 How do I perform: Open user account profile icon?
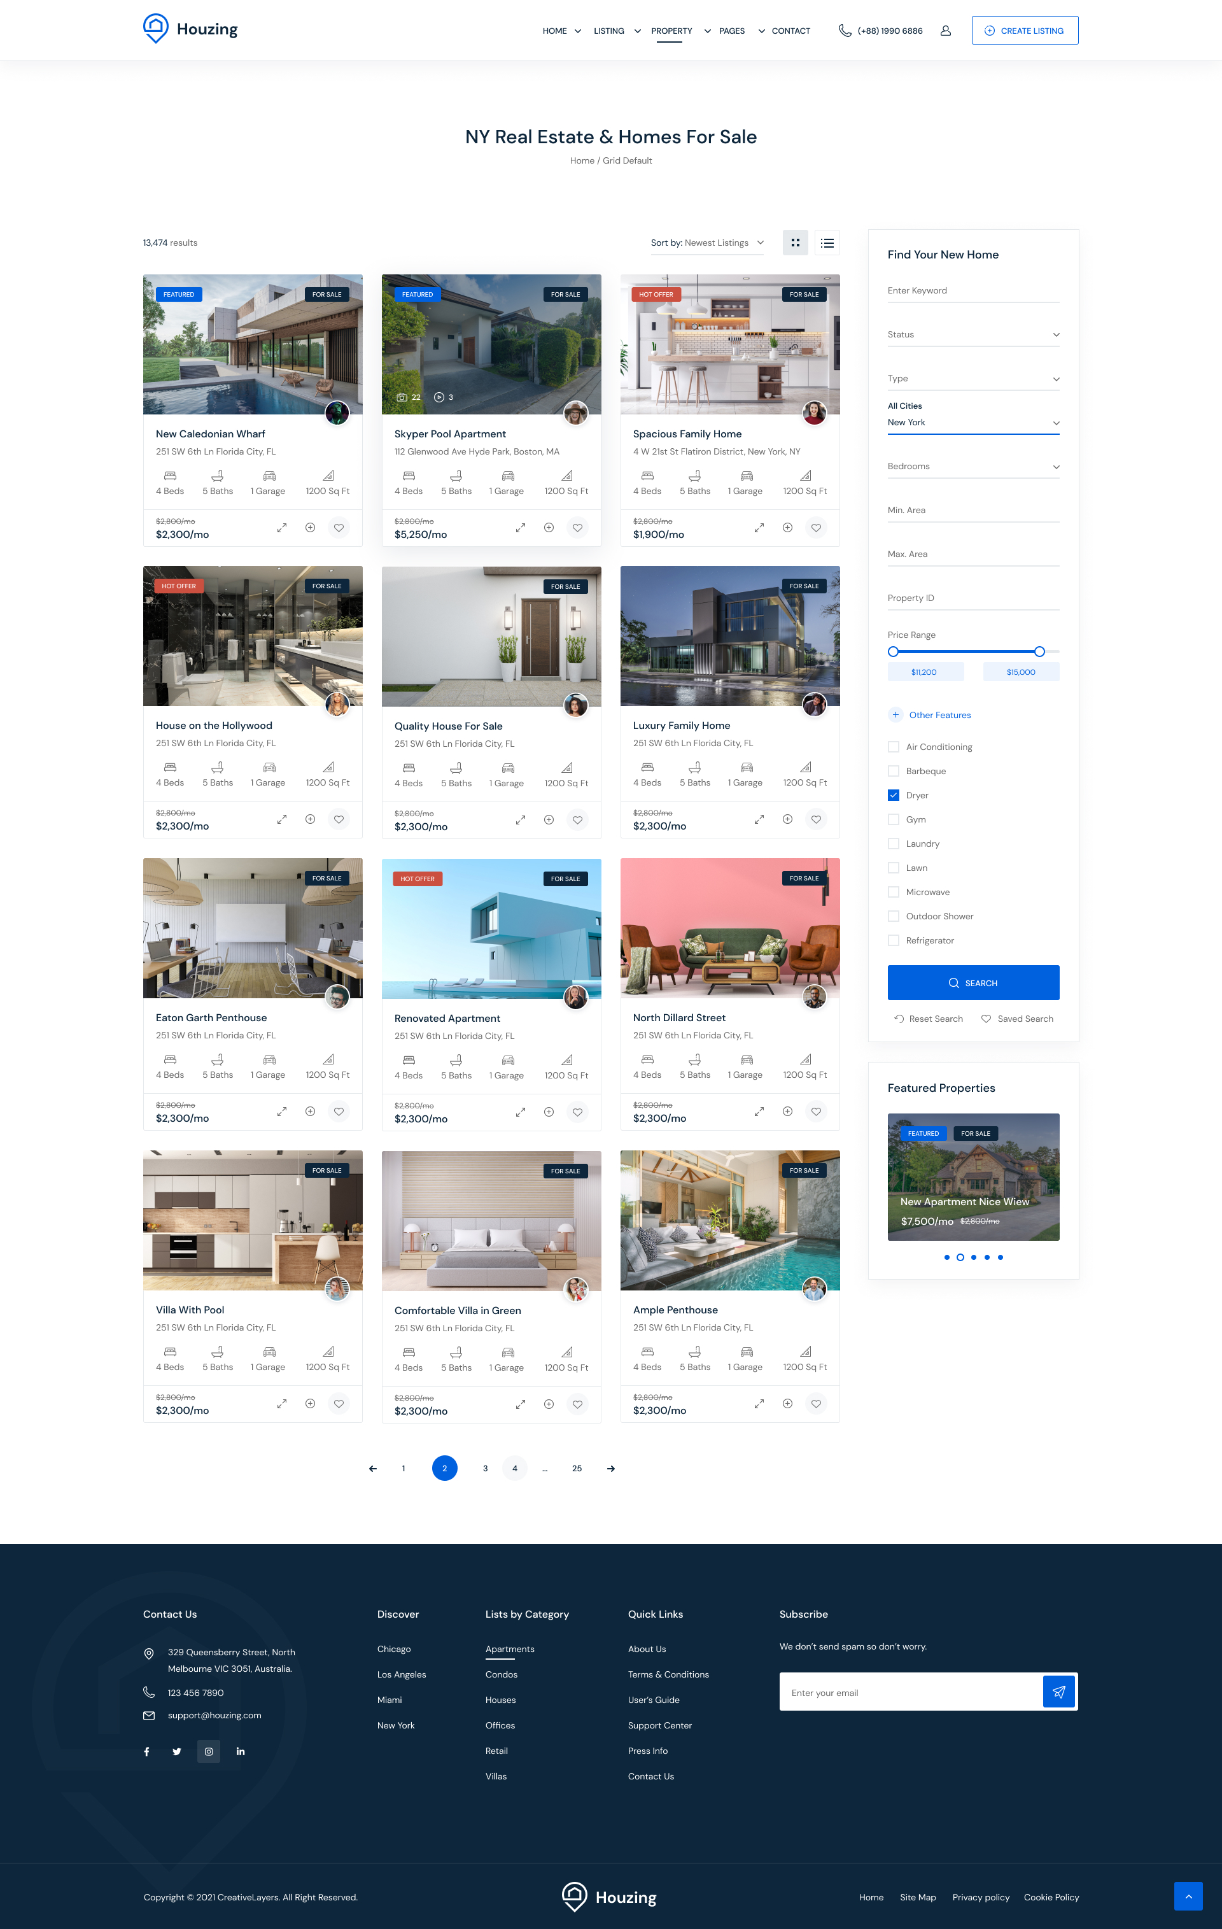tap(945, 31)
